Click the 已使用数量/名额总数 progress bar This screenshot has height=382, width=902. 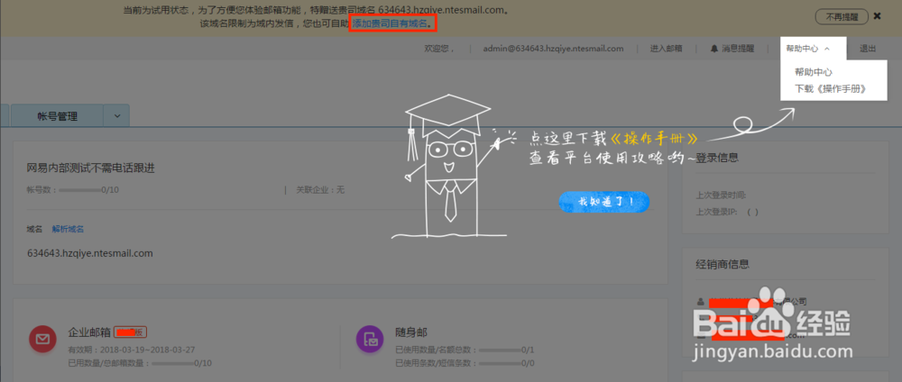(x=500, y=350)
